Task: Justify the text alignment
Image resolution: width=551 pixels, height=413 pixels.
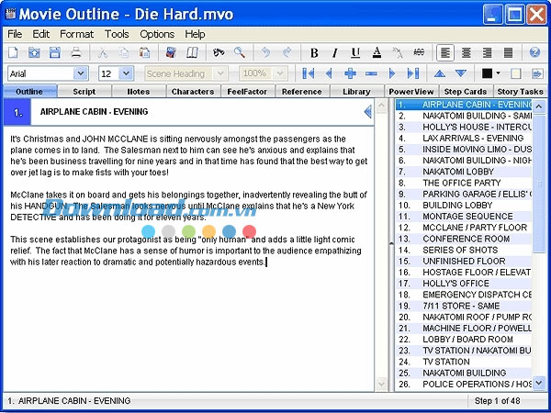Action: [508, 52]
